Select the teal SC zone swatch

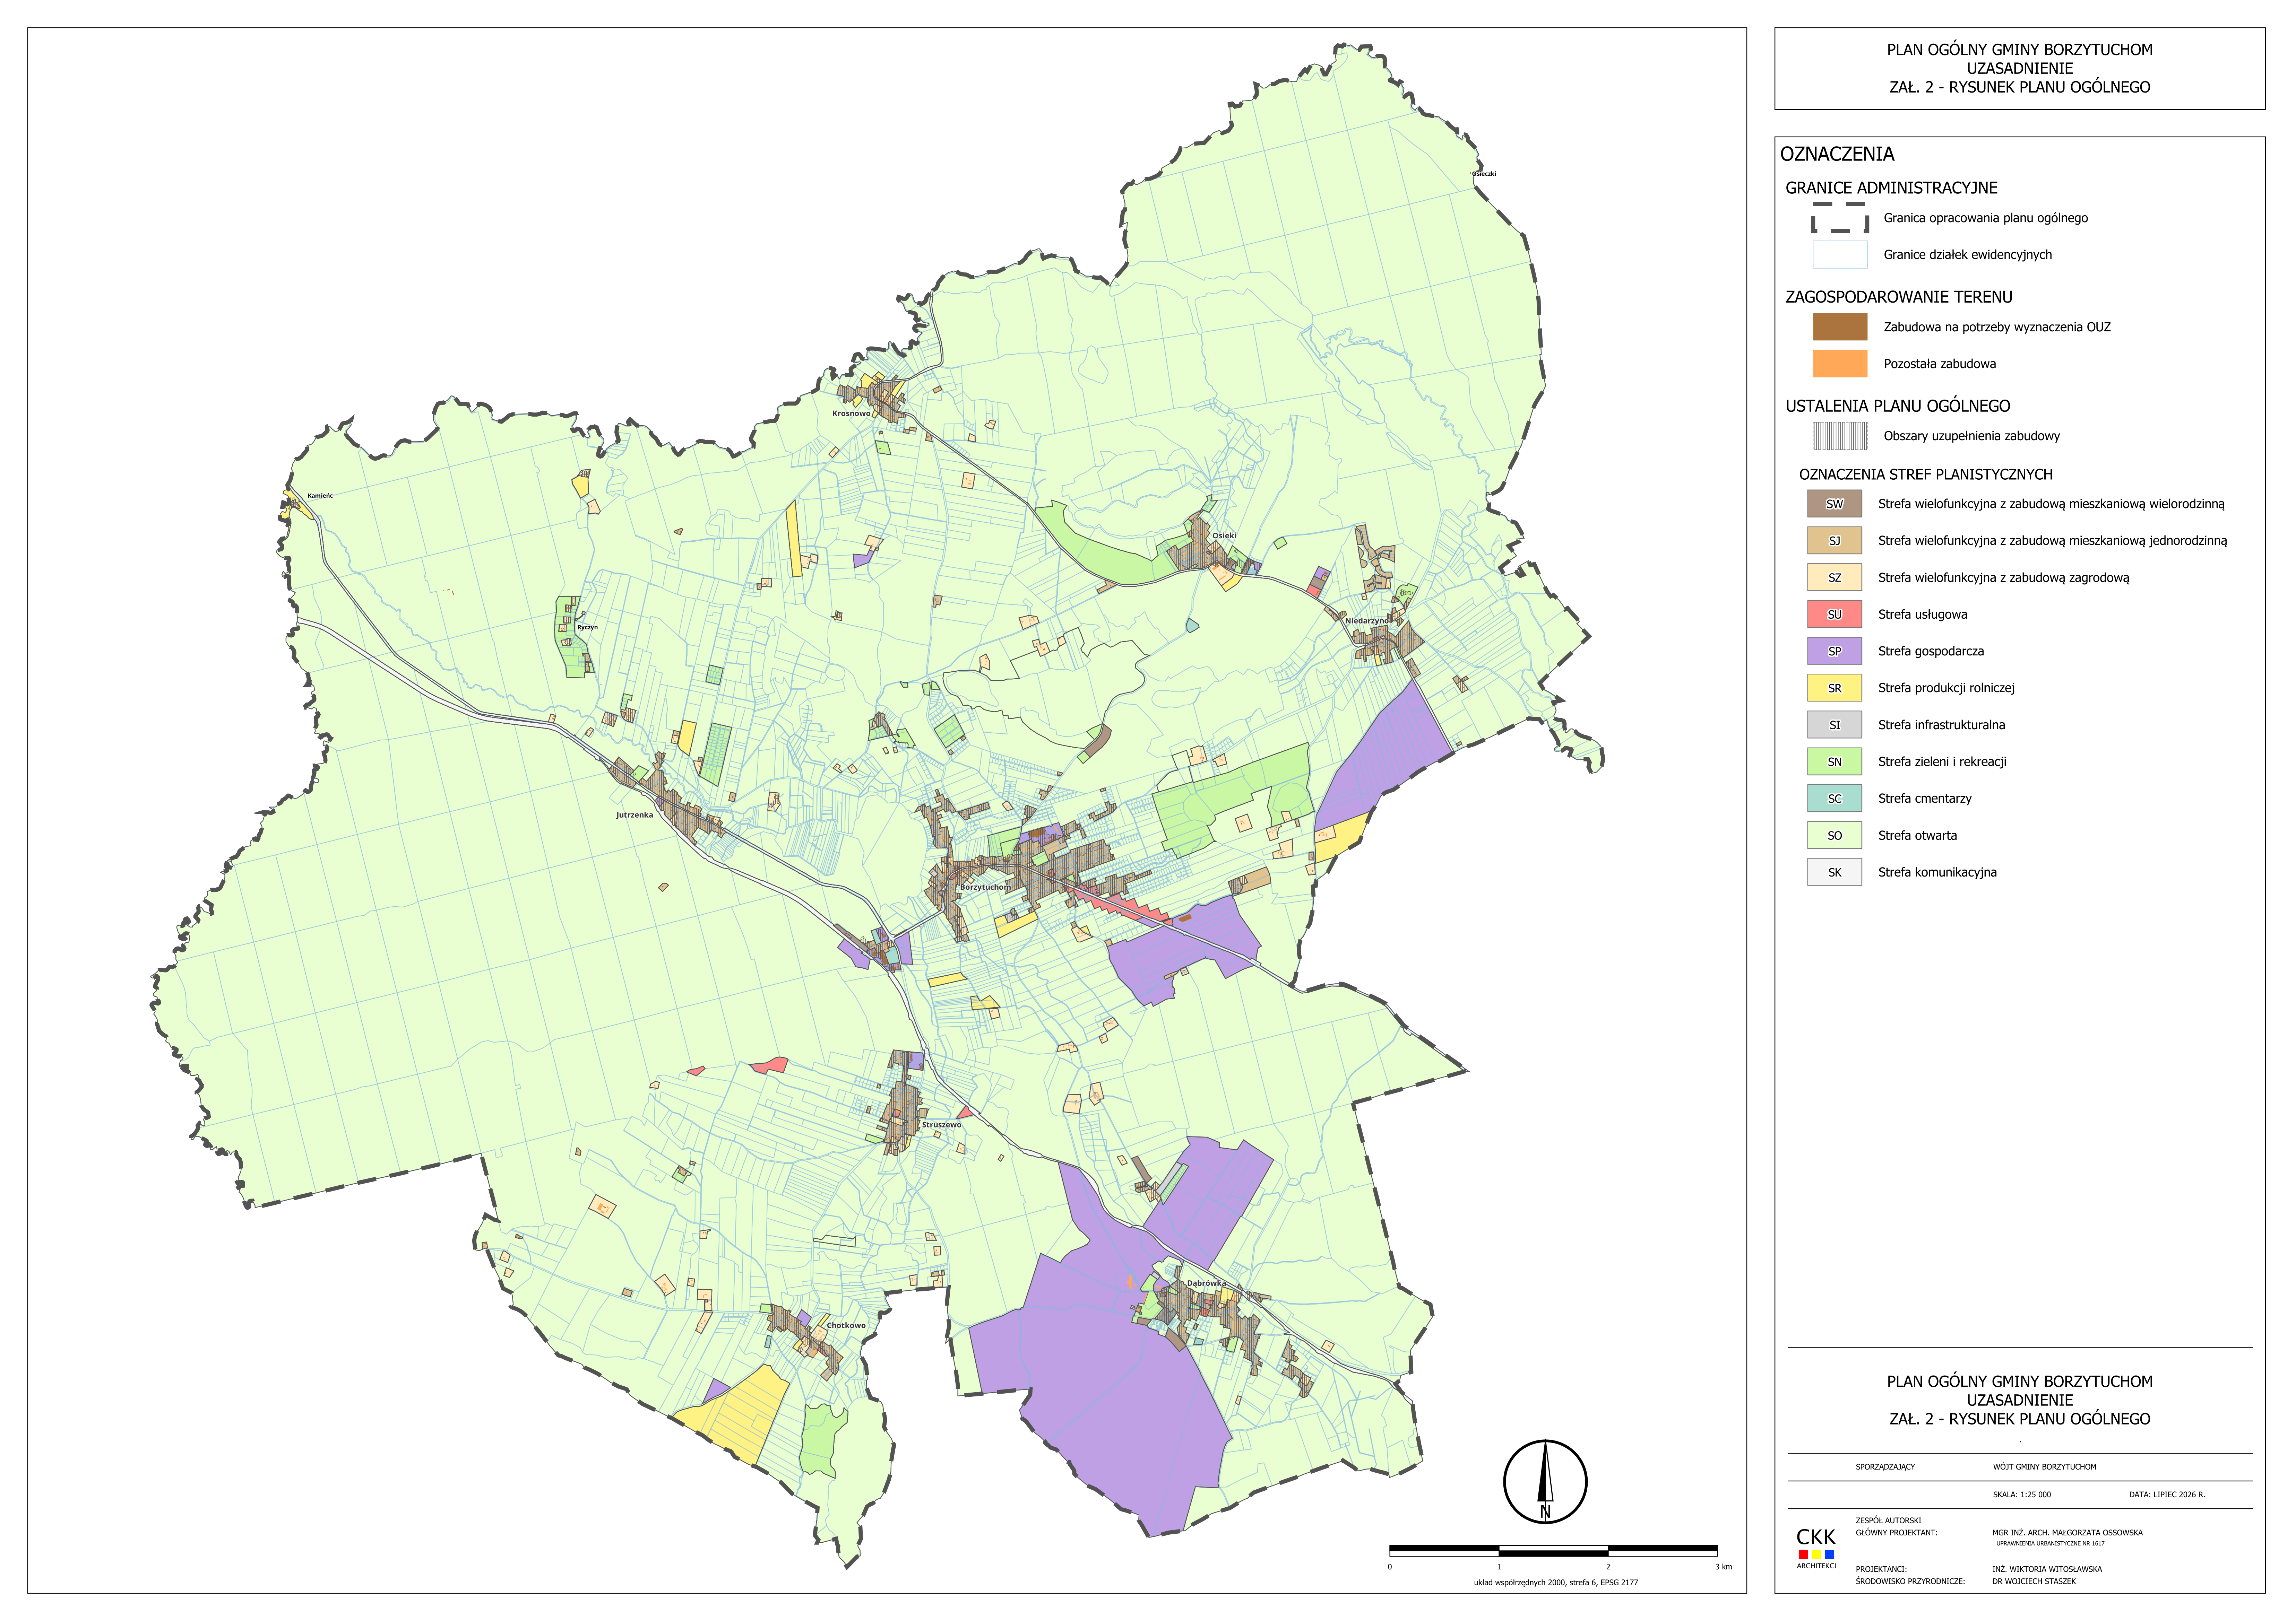(1834, 799)
